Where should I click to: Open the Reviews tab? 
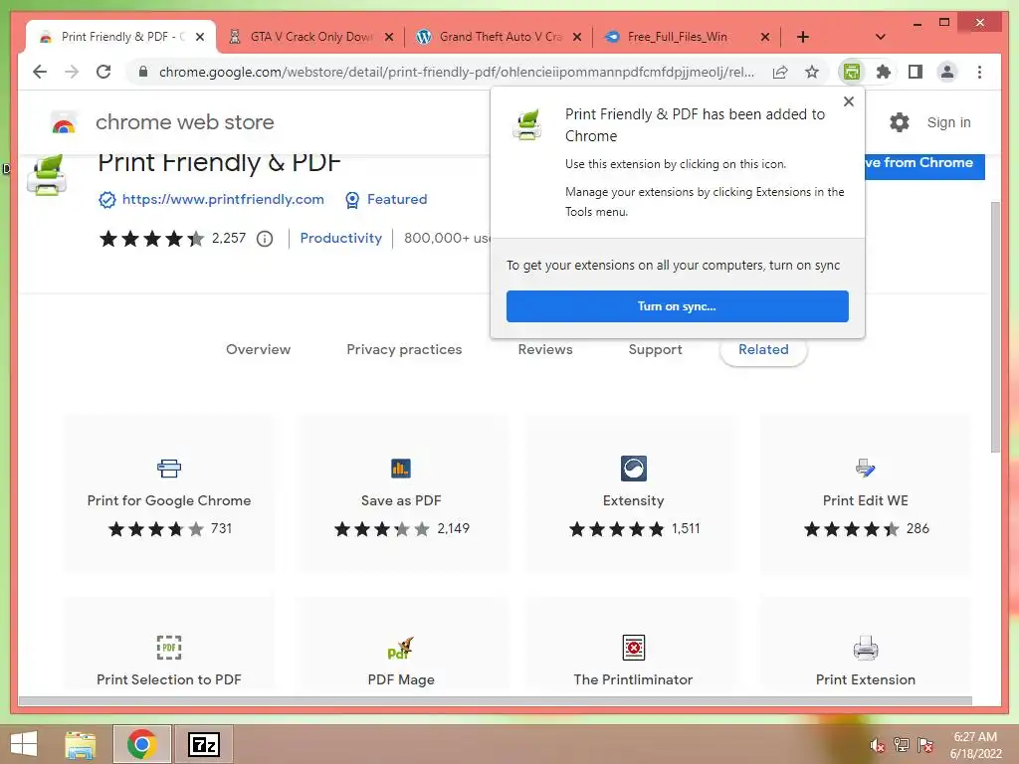point(545,349)
